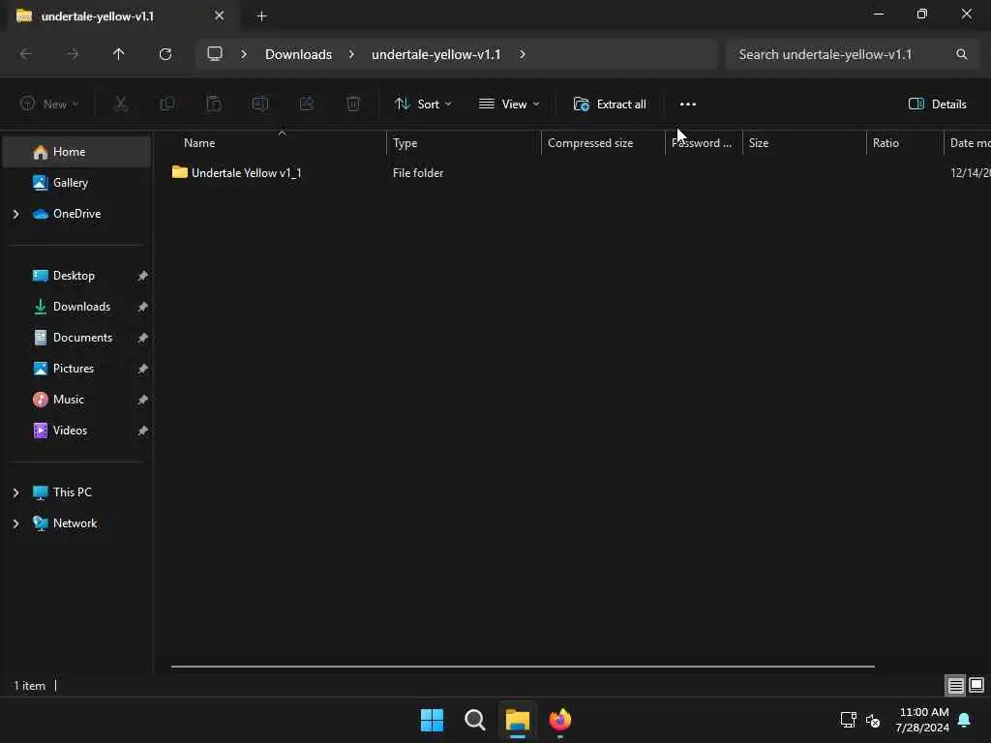This screenshot has width=991, height=743.
Task: Click the Share icon in toolbar
Action: point(307,104)
